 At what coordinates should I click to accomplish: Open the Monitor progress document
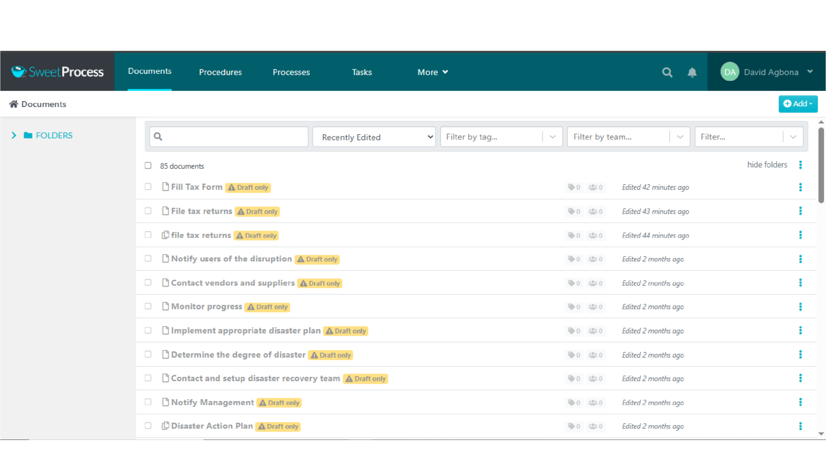[207, 306]
